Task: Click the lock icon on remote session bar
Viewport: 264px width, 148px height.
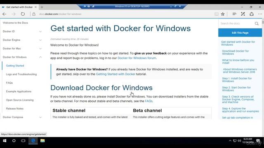Action: click(x=89, y=6)
